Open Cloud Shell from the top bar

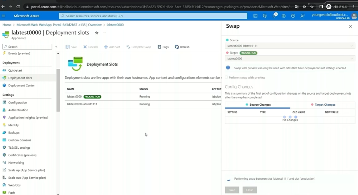tap(255, 16)
